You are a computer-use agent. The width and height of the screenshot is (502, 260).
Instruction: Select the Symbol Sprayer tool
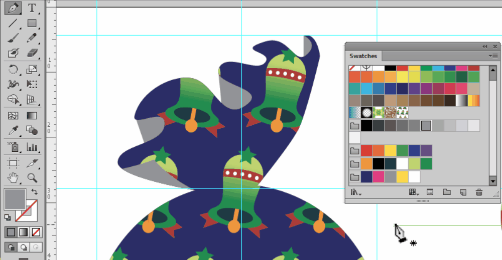coord(13,147)
